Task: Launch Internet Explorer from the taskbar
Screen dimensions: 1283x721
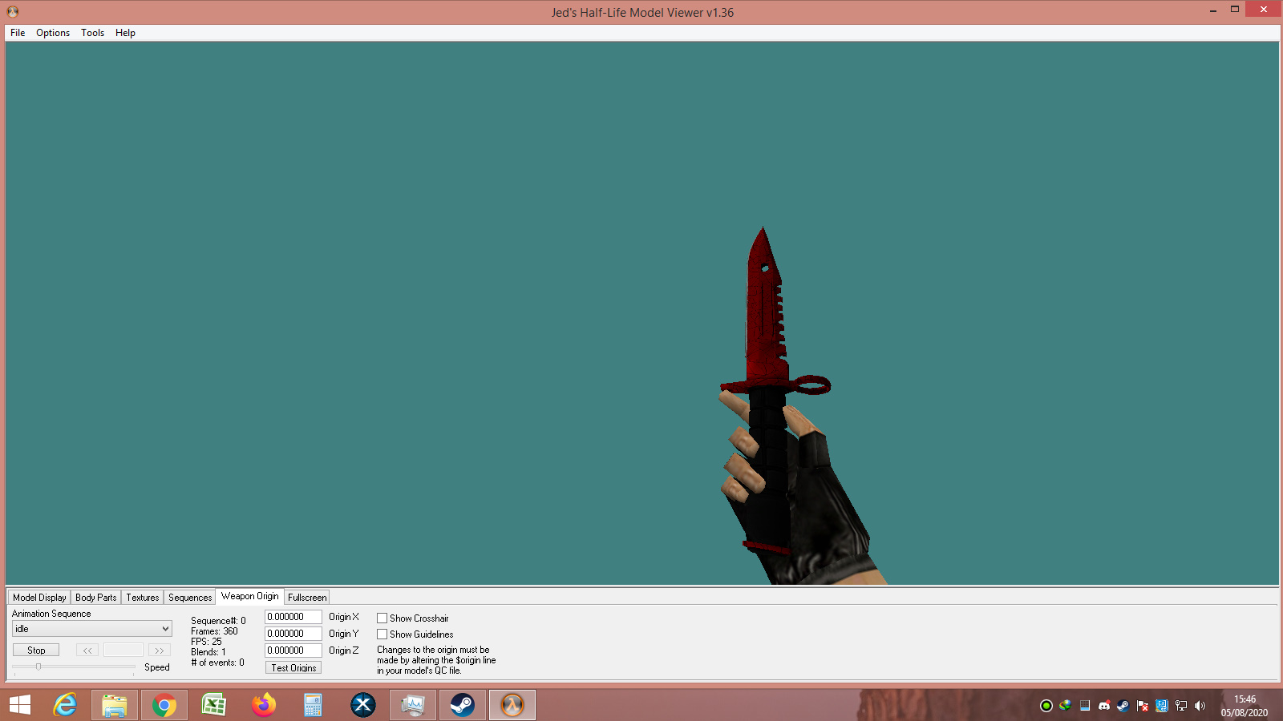Action: [65, 705]
